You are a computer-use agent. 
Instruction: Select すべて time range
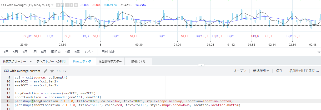pos(89,52)
